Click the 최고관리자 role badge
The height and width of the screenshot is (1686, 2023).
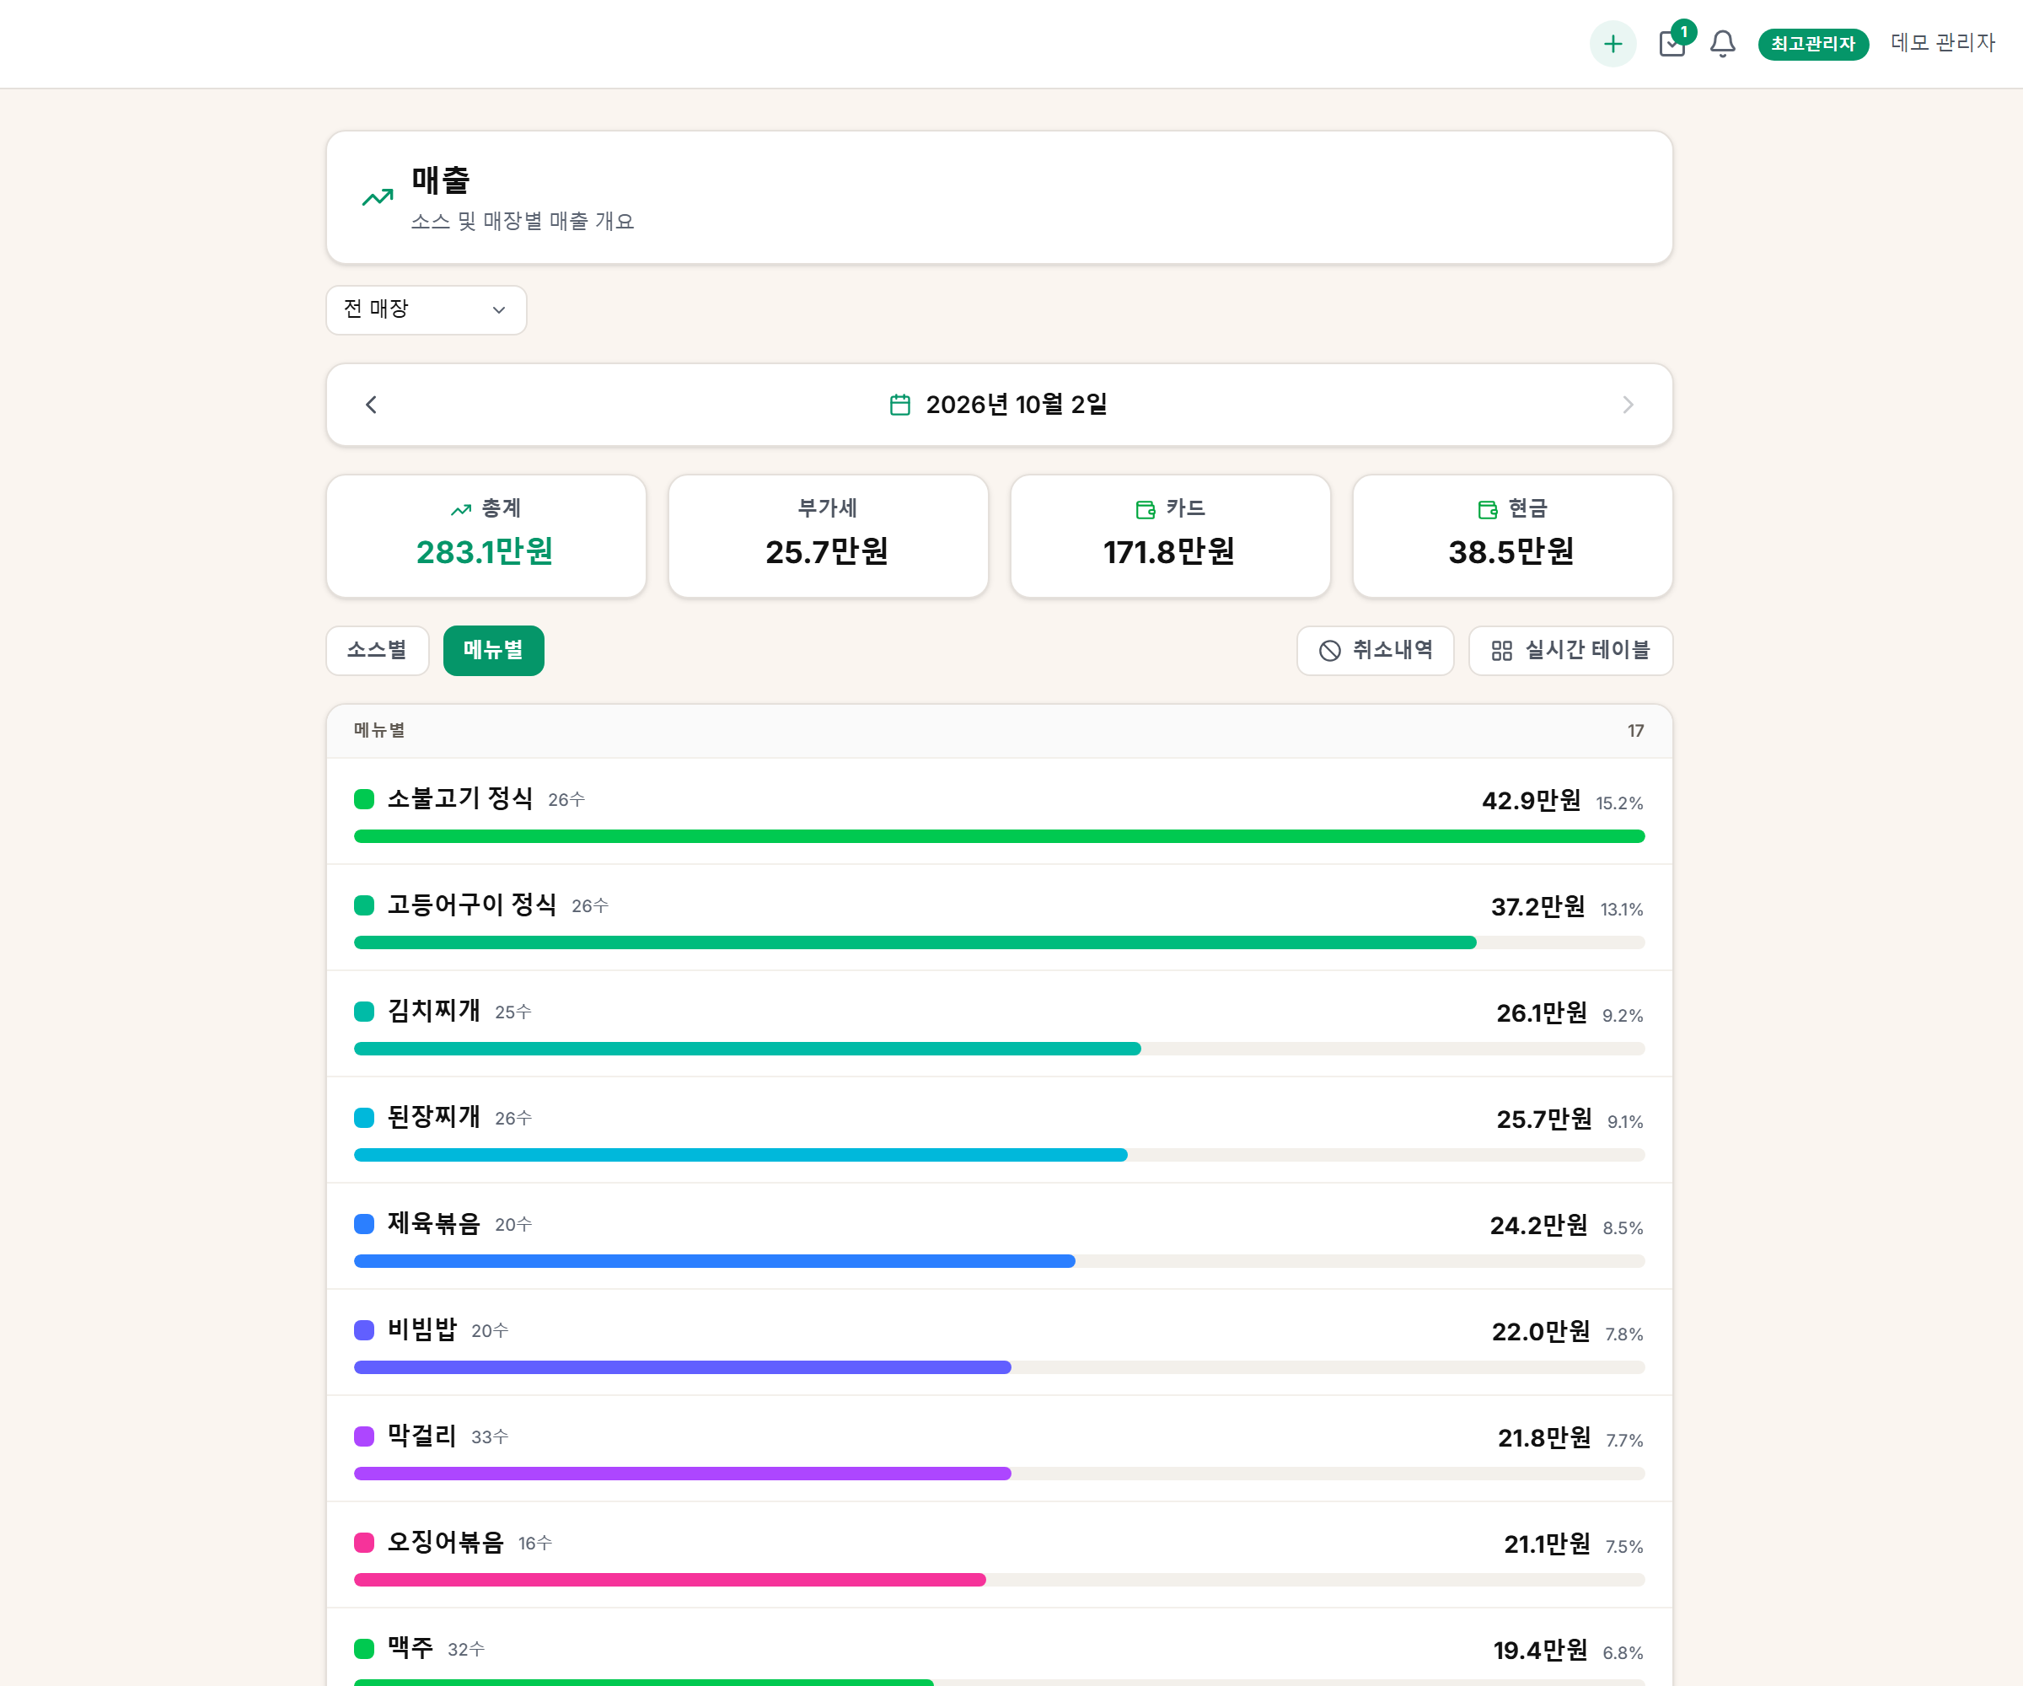pyautogui.click(x=1813, y=43)
